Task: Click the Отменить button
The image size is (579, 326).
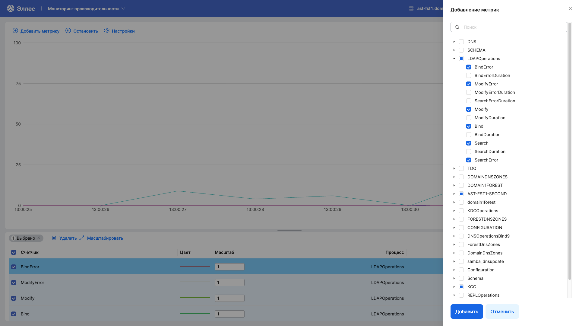Action: click(502, 311)
